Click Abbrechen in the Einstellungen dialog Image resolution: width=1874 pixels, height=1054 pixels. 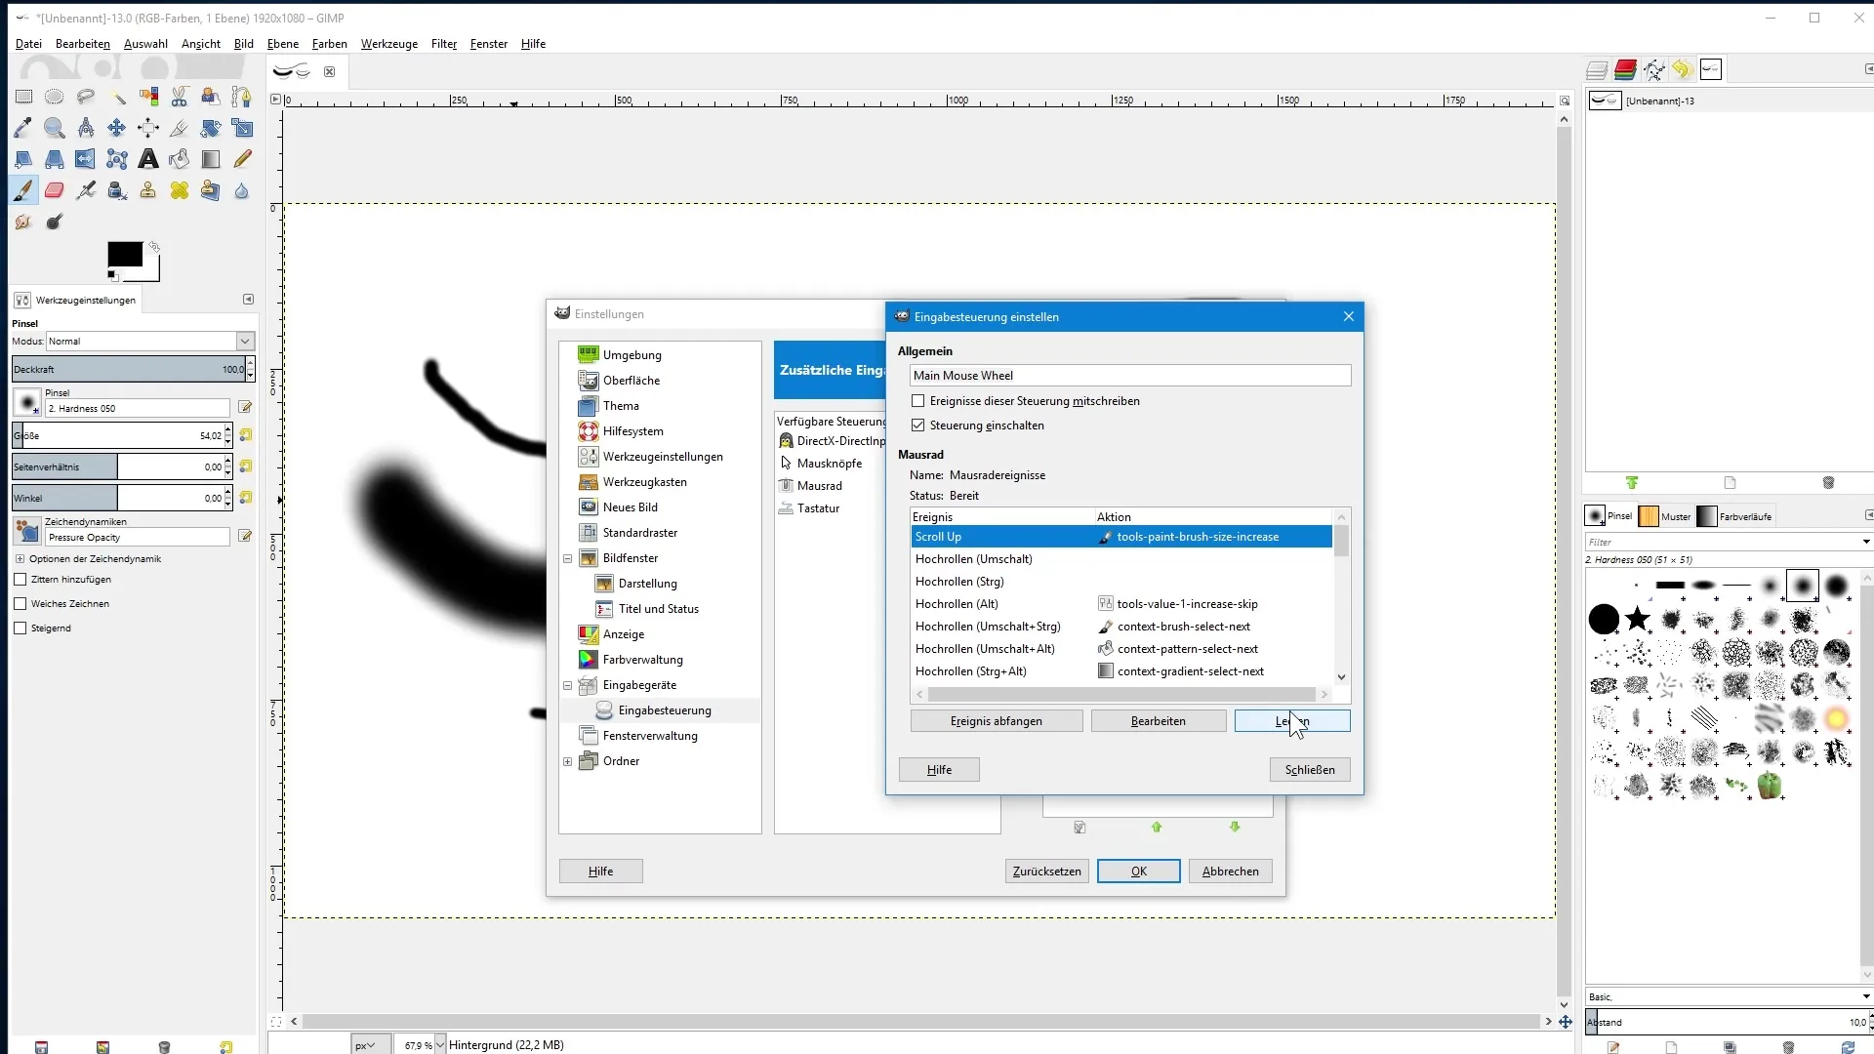[x=1230, y=872]
